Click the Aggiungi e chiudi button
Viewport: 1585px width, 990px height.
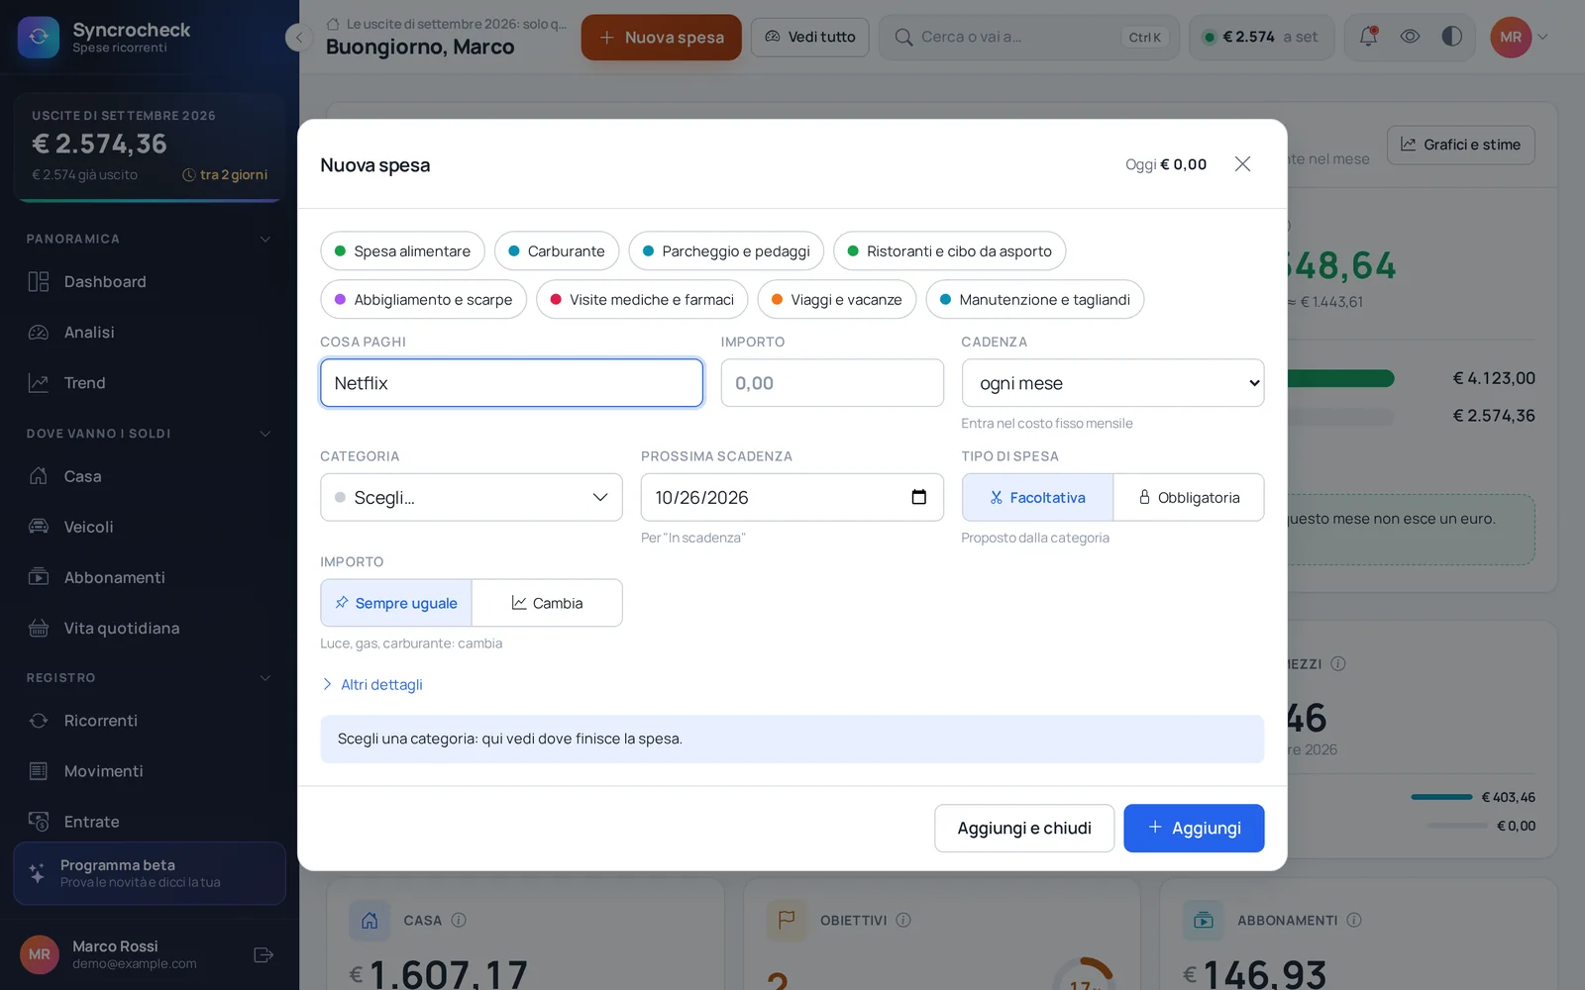[x=1024, y=828]
